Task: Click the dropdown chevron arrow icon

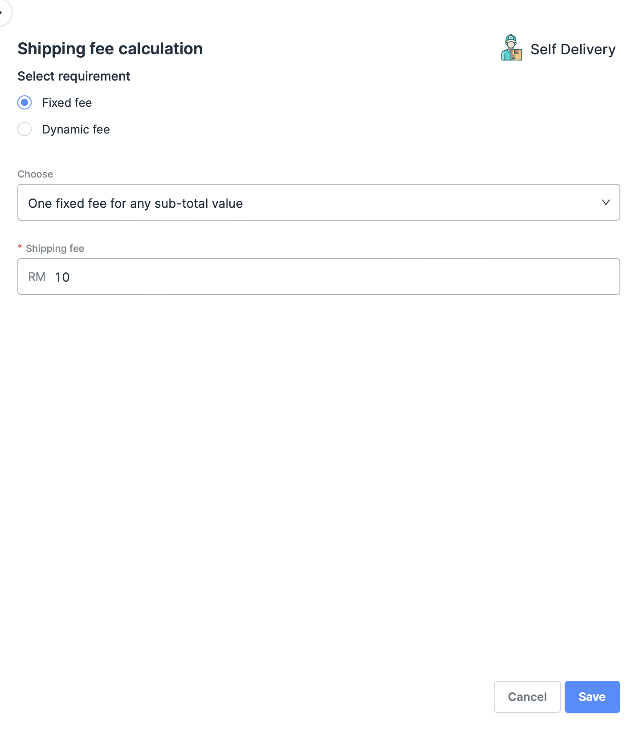Action: (x=606, y=202)
